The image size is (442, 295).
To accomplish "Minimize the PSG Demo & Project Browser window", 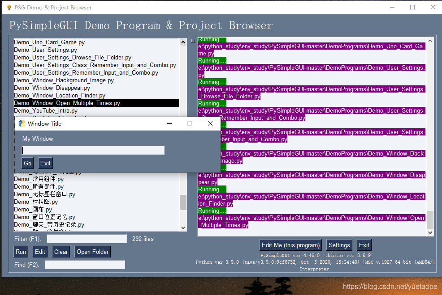I will (392, 7).
